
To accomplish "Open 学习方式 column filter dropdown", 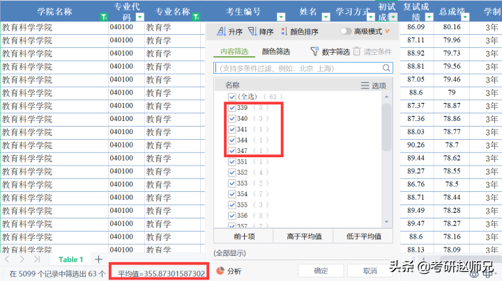I will tap(371, 17).
